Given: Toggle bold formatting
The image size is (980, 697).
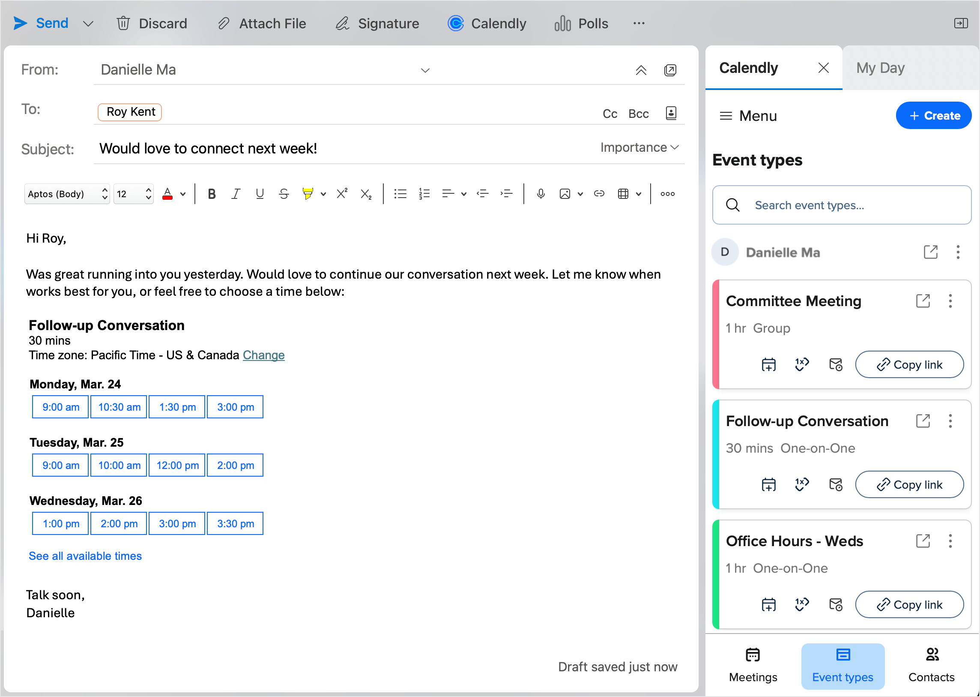Looking at the screenshot, I should coord(212,194).
